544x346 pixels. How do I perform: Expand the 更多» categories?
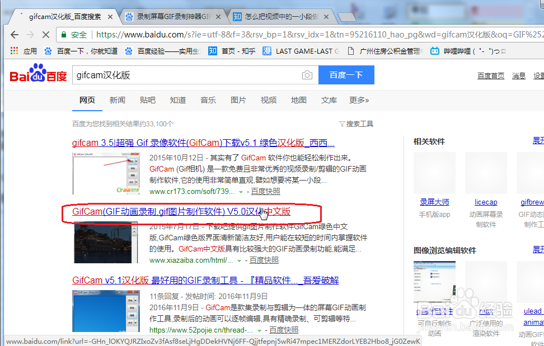click(359, 100)
